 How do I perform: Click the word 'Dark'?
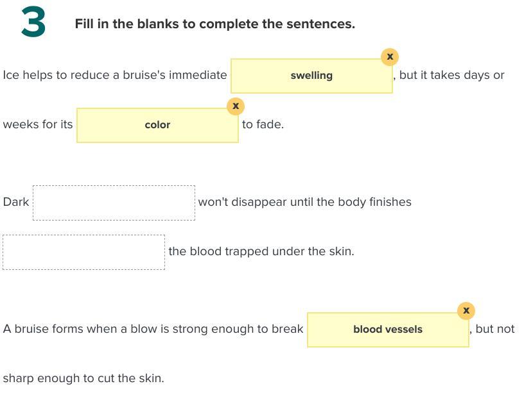[x=16, y=202]
